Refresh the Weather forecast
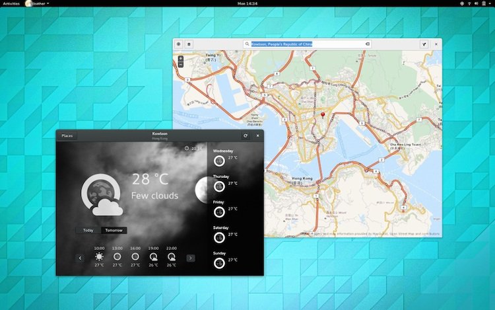Viewport: 495px width, 310px height. tap(246, 136)
